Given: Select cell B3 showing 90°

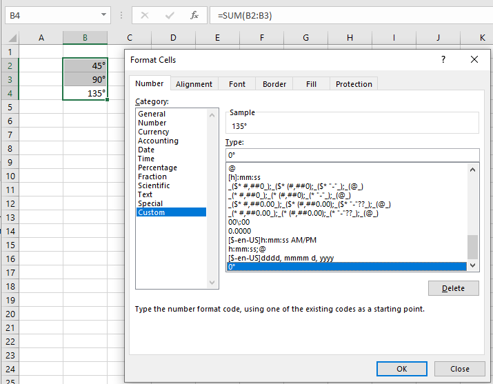Looking at the screenshot, I should tap(85, 79).
